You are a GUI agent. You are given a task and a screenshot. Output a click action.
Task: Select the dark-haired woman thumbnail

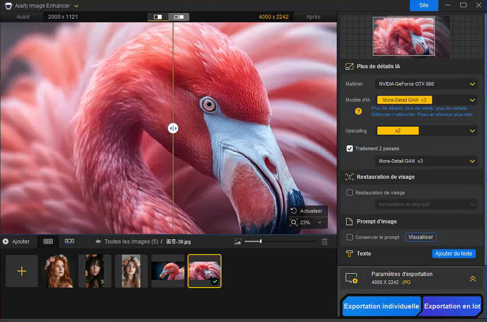[95, 271]
